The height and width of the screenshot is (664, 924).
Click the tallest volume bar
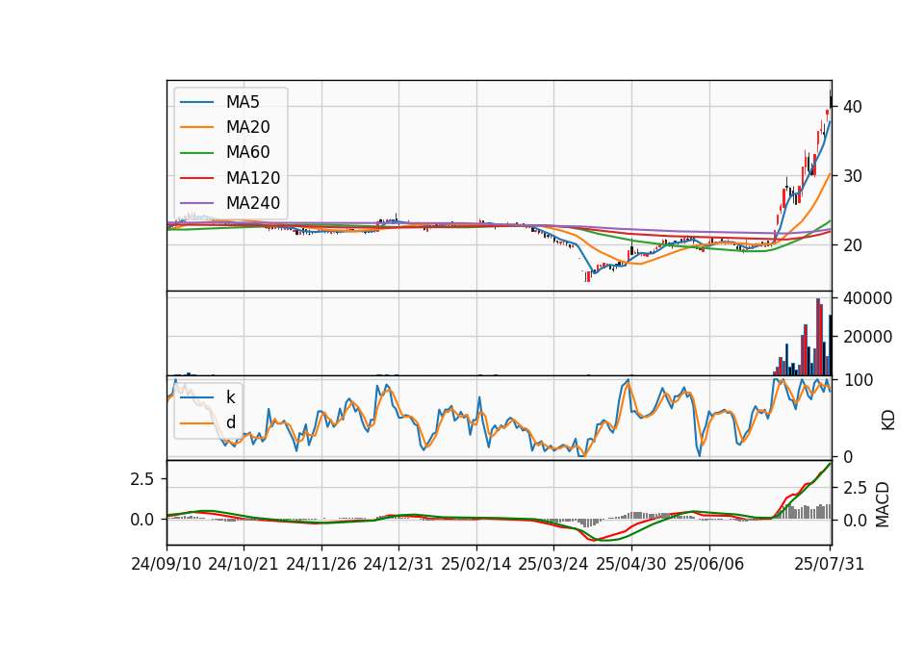pos(818,337)
